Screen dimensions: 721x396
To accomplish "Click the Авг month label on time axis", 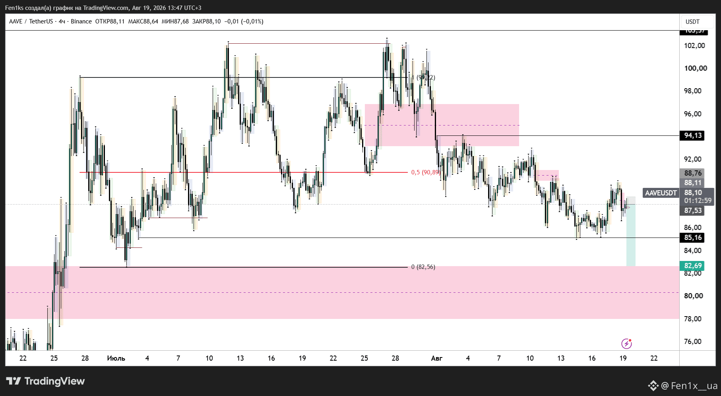I will 436,358.
